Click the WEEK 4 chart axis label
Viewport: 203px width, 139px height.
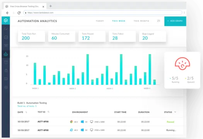pos(147,88)
